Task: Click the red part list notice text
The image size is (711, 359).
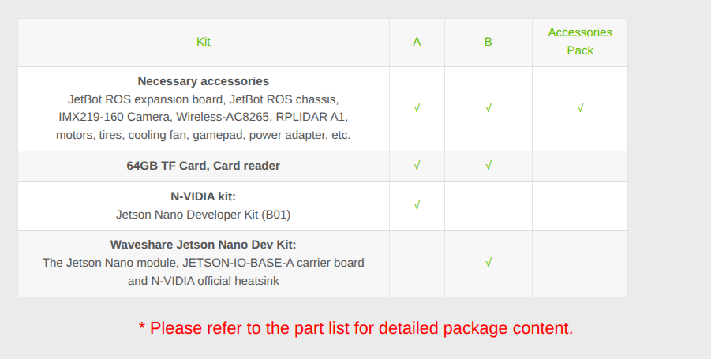Action: [356, 327]
